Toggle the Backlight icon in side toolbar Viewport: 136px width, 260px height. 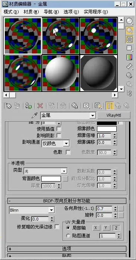click(130, 30)
